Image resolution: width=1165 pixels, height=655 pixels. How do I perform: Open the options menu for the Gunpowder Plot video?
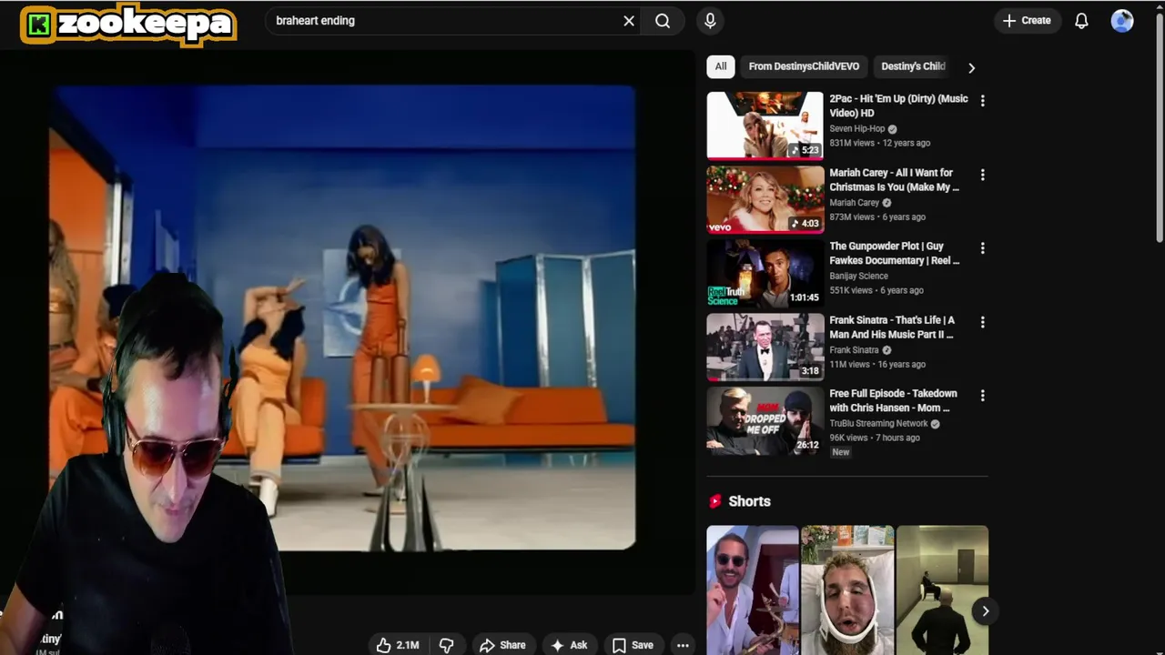(982, 247)
